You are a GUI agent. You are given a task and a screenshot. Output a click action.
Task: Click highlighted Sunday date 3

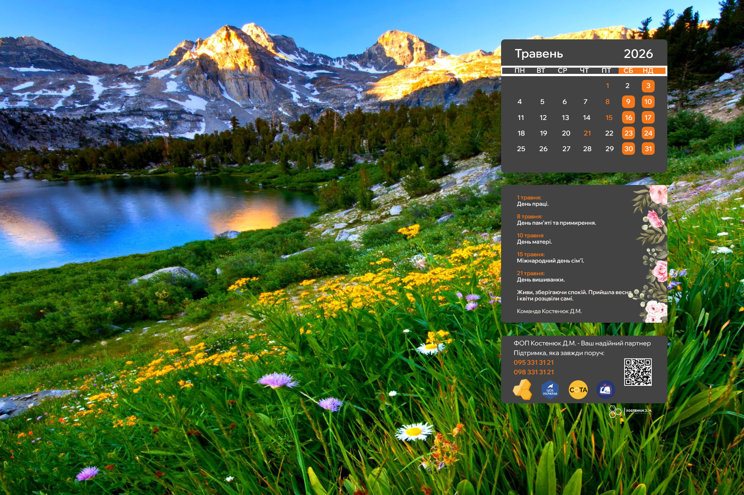[648, 86]
